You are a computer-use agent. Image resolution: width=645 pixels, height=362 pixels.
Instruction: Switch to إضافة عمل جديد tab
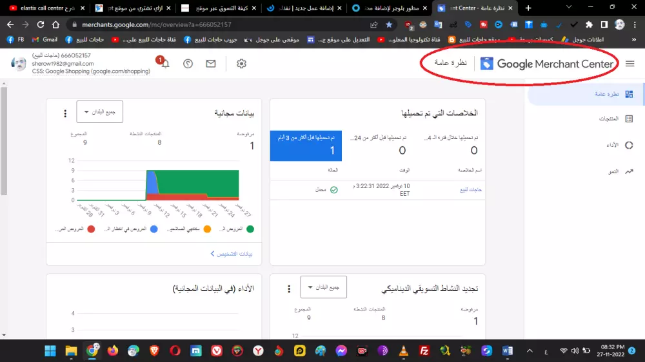click(304, 8)
